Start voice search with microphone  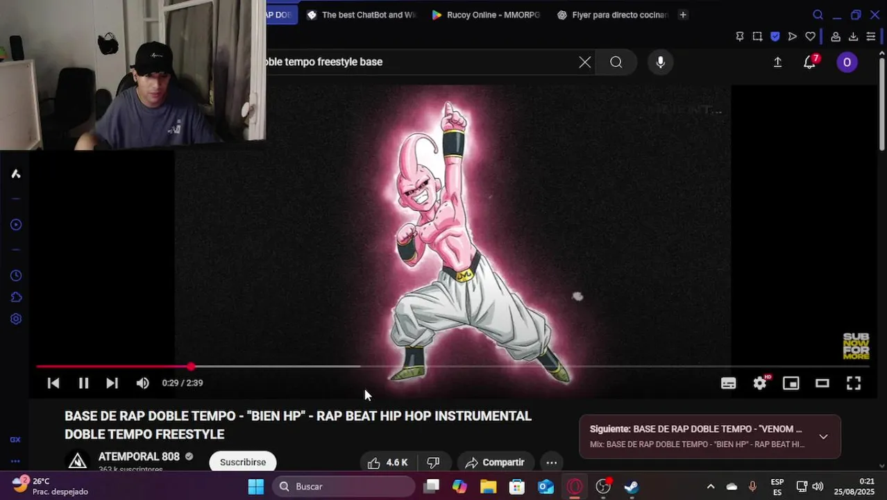pyautogui.click(x=661, y=62)
